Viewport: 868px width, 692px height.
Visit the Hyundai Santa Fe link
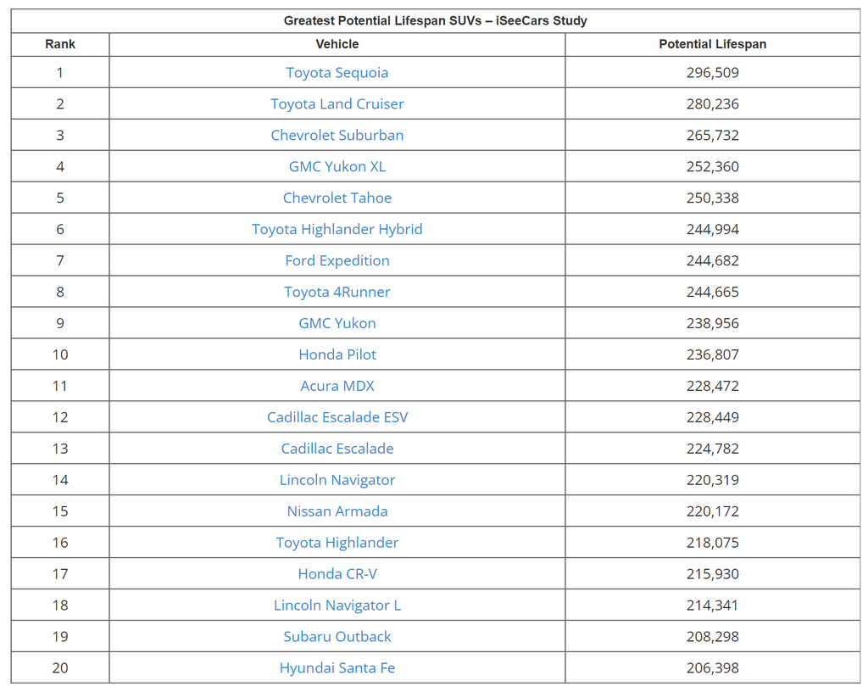[x=337, y=668]
